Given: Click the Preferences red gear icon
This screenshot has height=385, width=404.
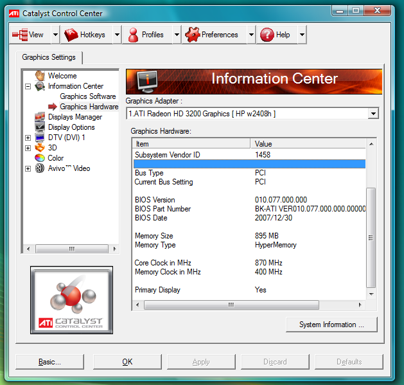Looking at the screenshot, I should (193, 35).
